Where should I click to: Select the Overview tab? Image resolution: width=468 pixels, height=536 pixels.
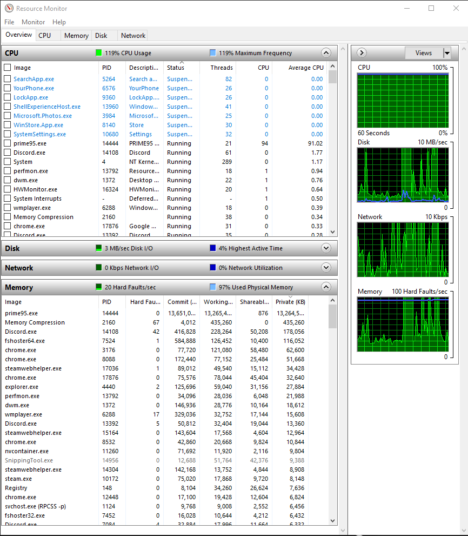[19, 35]
